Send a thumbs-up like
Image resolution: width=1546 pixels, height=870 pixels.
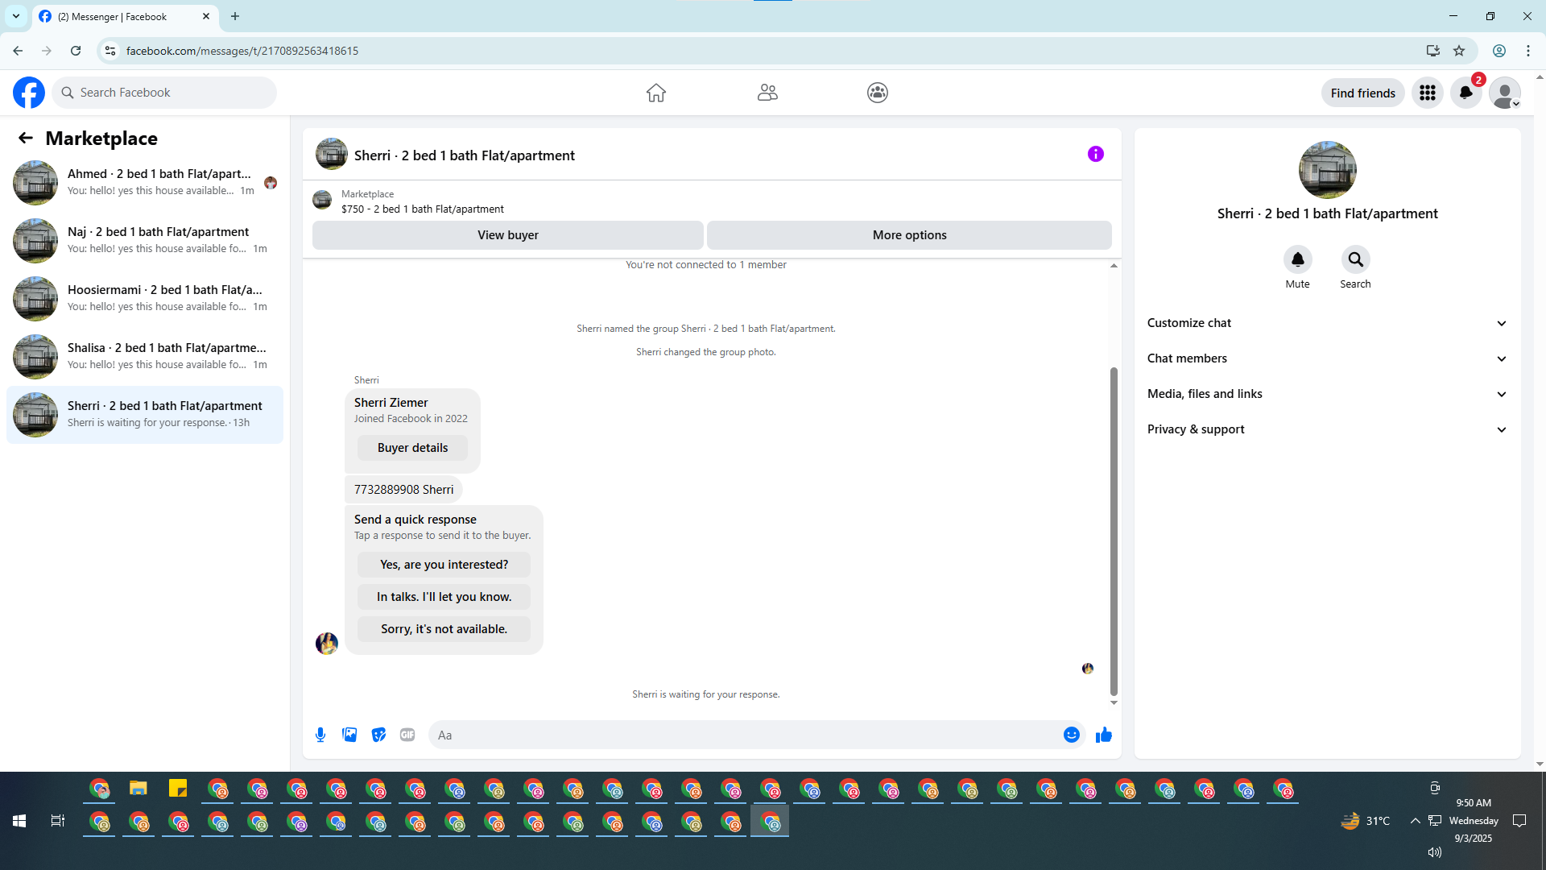(1104, 735)
